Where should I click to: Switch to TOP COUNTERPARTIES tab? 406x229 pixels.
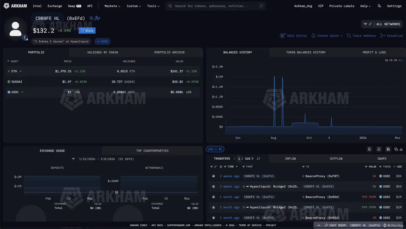(x=152, y=151)
